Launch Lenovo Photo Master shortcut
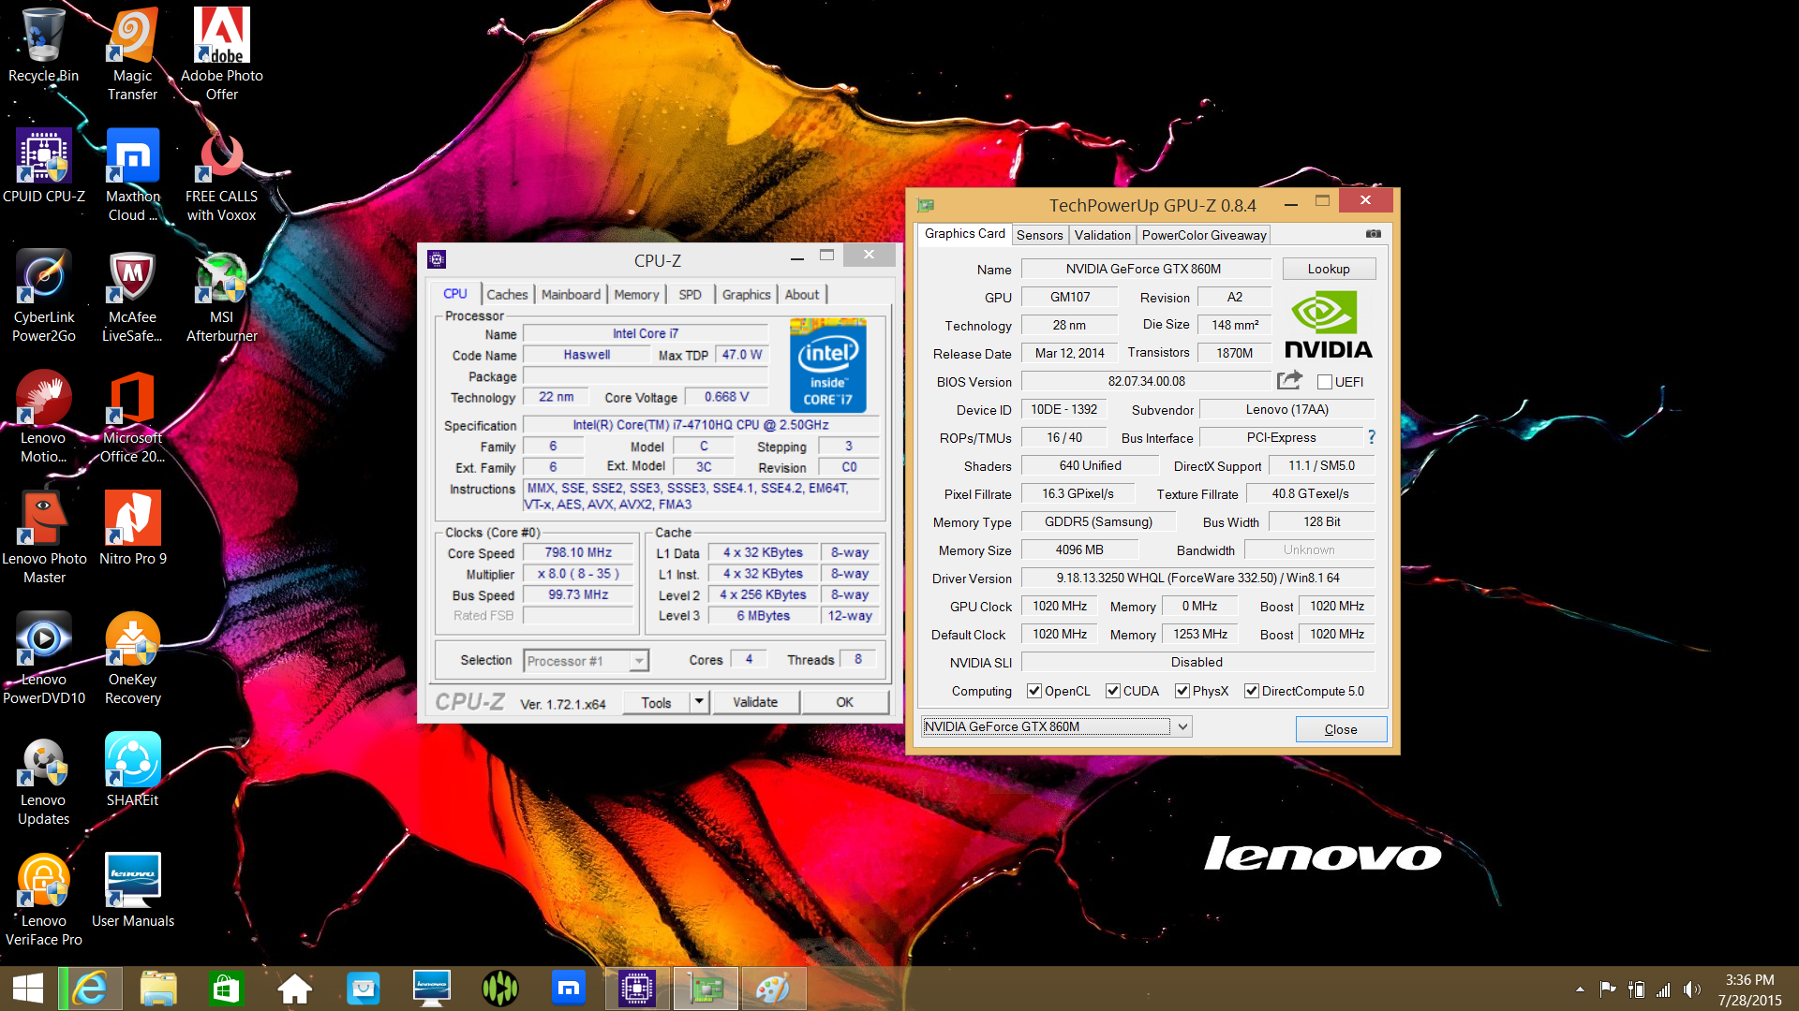The height and width of the screenshot is (1011, 1799). coord(44,537)
